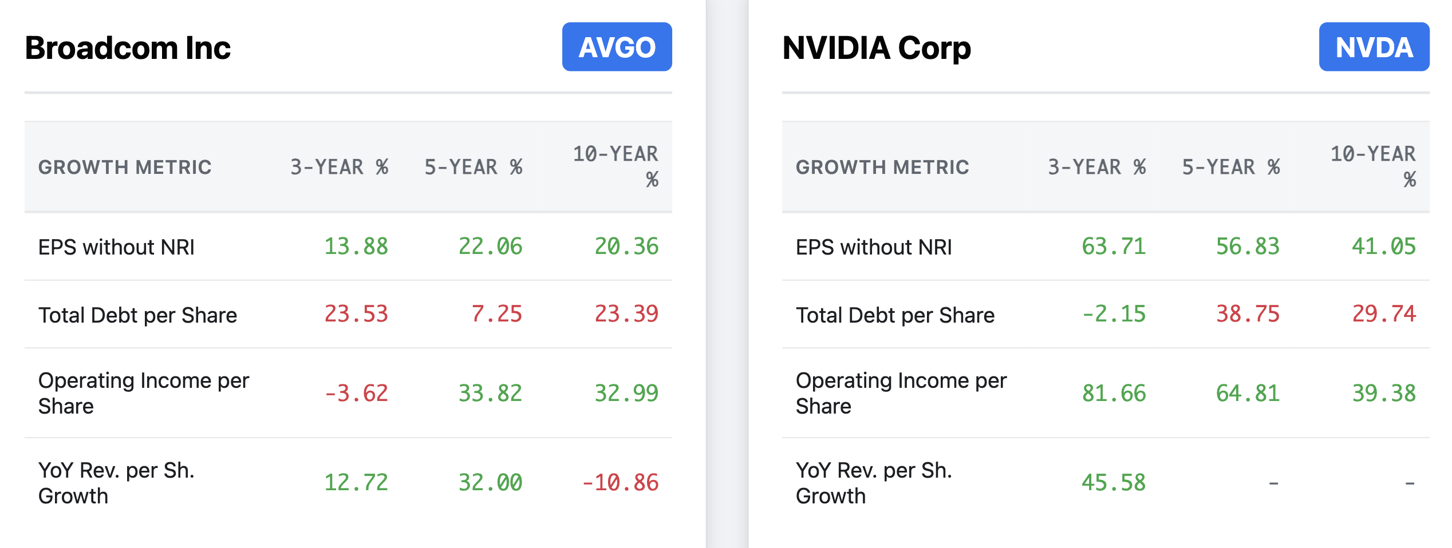Select Operating Income per Share row for NVIDIA
The width and height of the screenshot is (1452, 548).
901,393
